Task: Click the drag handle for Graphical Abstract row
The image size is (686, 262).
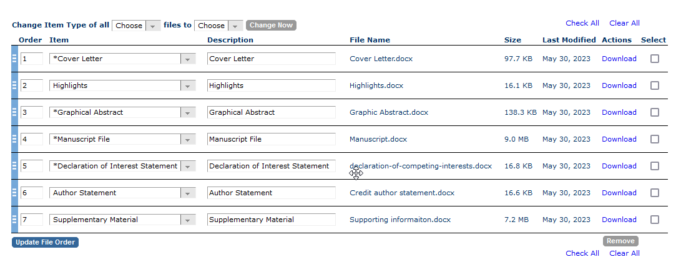Action: (x=14, y=112)
